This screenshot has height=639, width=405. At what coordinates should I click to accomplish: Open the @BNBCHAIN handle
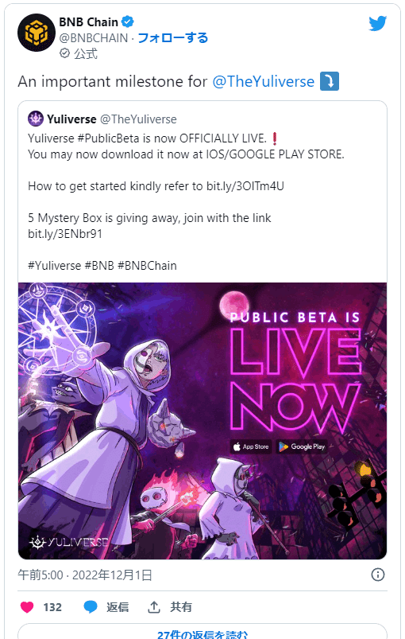(x=94, y=38)
